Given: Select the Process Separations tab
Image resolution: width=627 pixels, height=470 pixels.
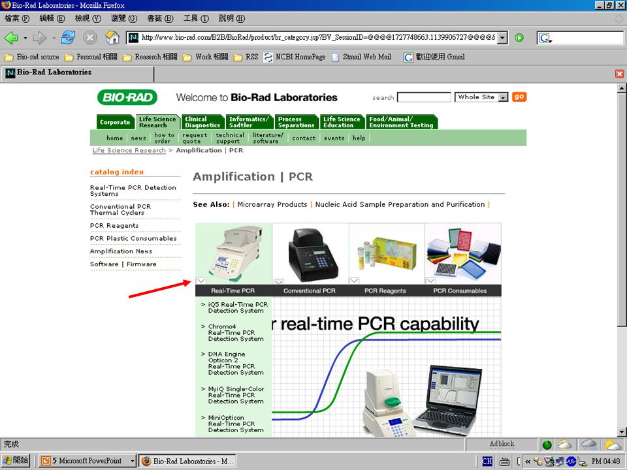Looking at the screenshot, I should tap(297, 122).
